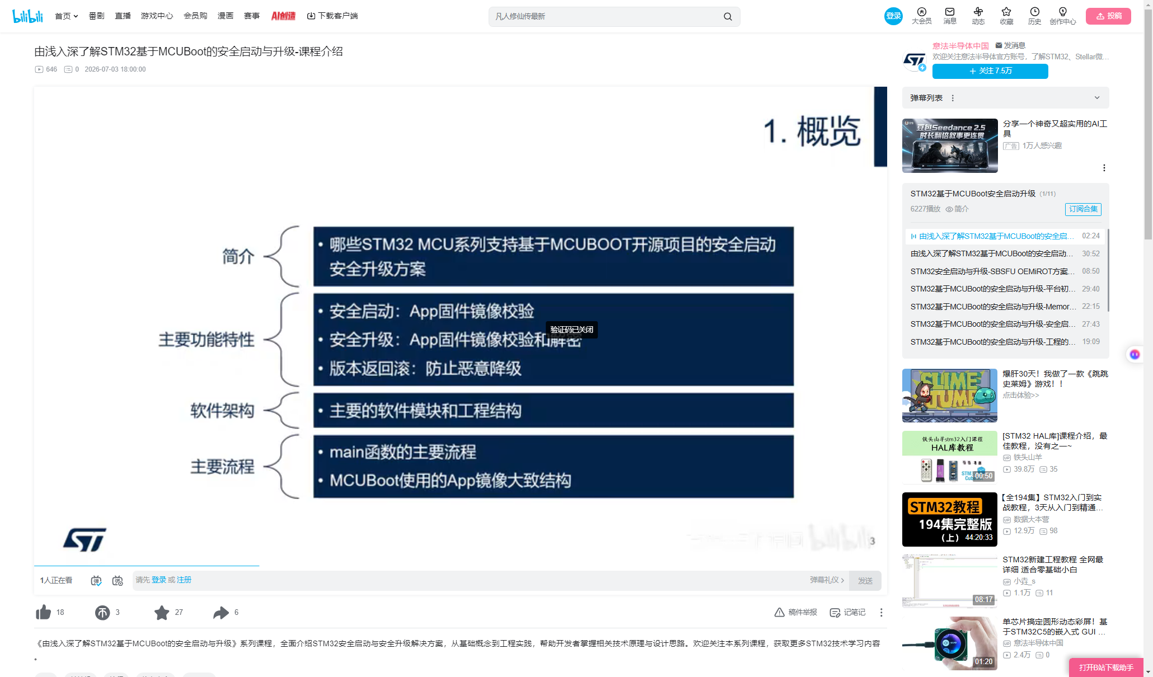Open 漫画 in the top navigation
The height and width of the screenshot is (677, 1153).
point(226,16)
